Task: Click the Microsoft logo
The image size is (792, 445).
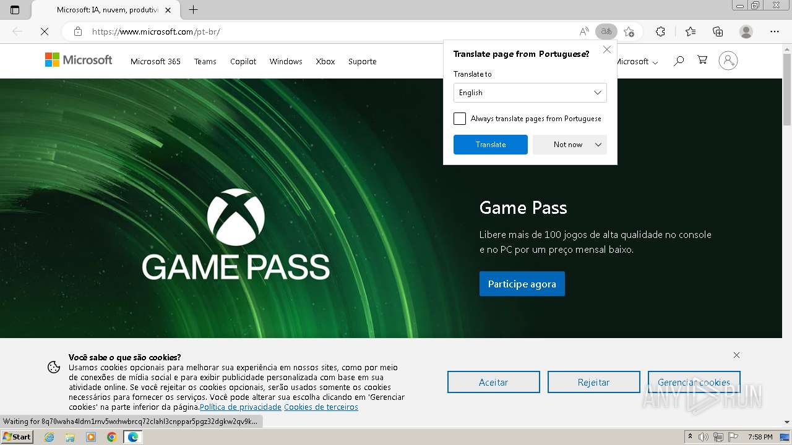Action: [79, 60]
